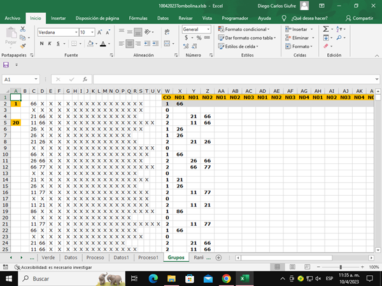Increase indent icon
This screenshot has width=382, height=286.
click(155, 43)
